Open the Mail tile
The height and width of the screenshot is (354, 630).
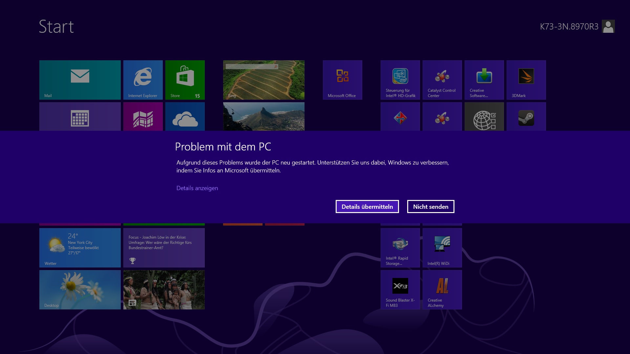tap(80, 80)
